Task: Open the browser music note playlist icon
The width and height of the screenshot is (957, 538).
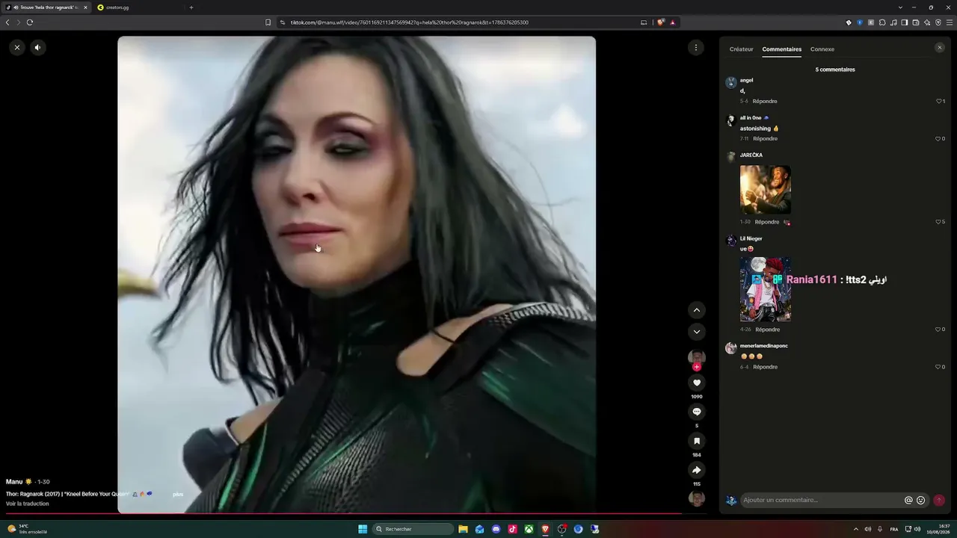Action: 893,22
